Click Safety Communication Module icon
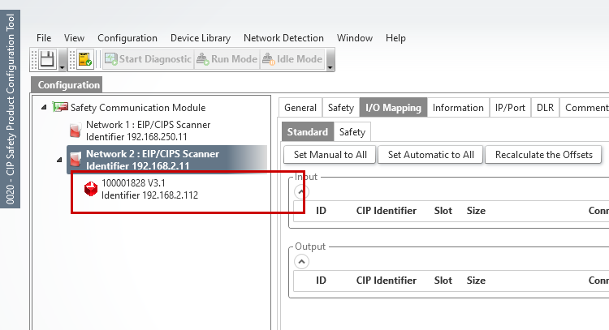 [60, 107]
